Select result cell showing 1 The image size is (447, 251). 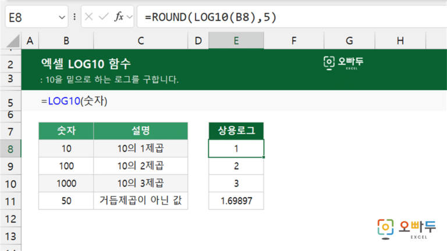[236, 149]
